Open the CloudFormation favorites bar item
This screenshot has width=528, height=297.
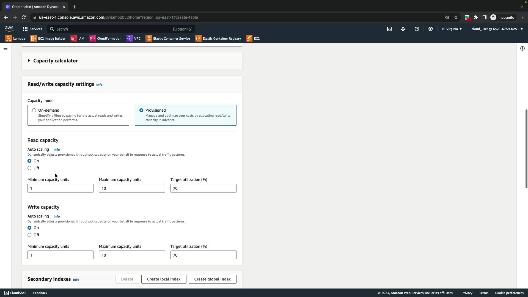pos(105,38)
